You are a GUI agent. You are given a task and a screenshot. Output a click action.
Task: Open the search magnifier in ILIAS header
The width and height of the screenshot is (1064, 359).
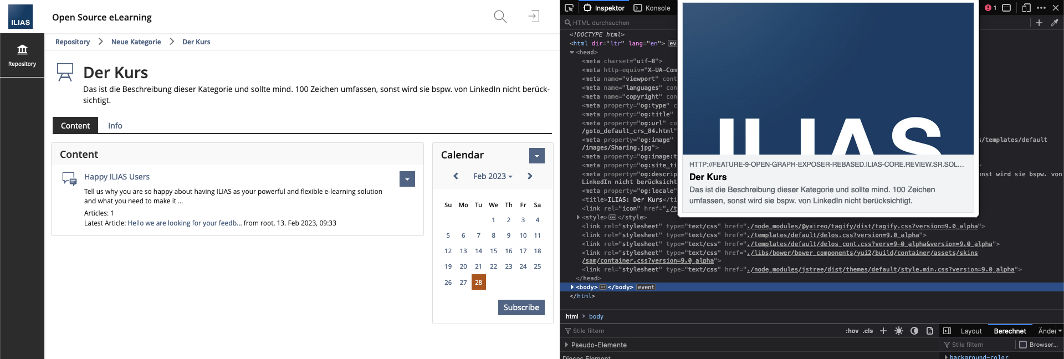(500, 17)
